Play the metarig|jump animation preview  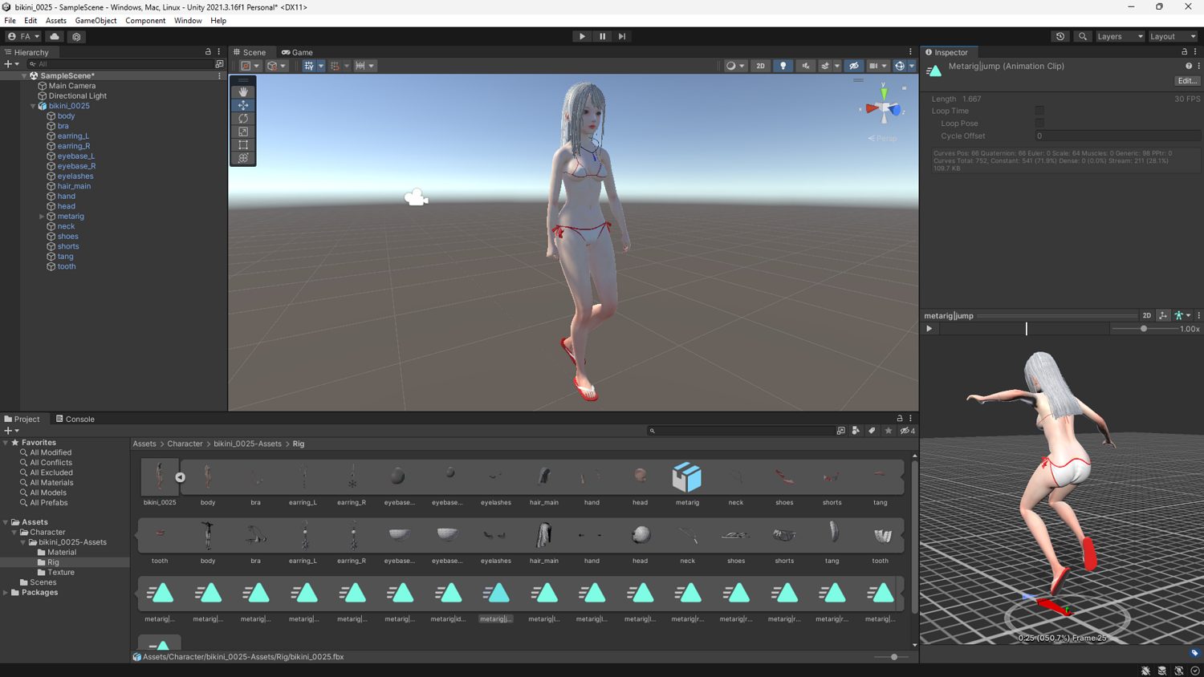click(x=929, y=329)
